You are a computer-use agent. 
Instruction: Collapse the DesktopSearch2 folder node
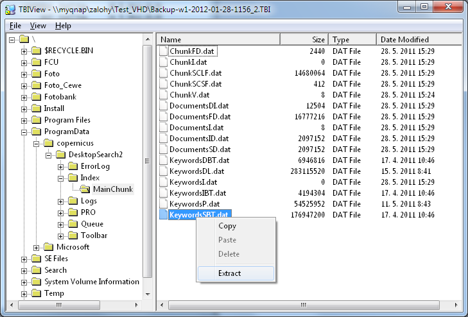(x=48, y=155)
